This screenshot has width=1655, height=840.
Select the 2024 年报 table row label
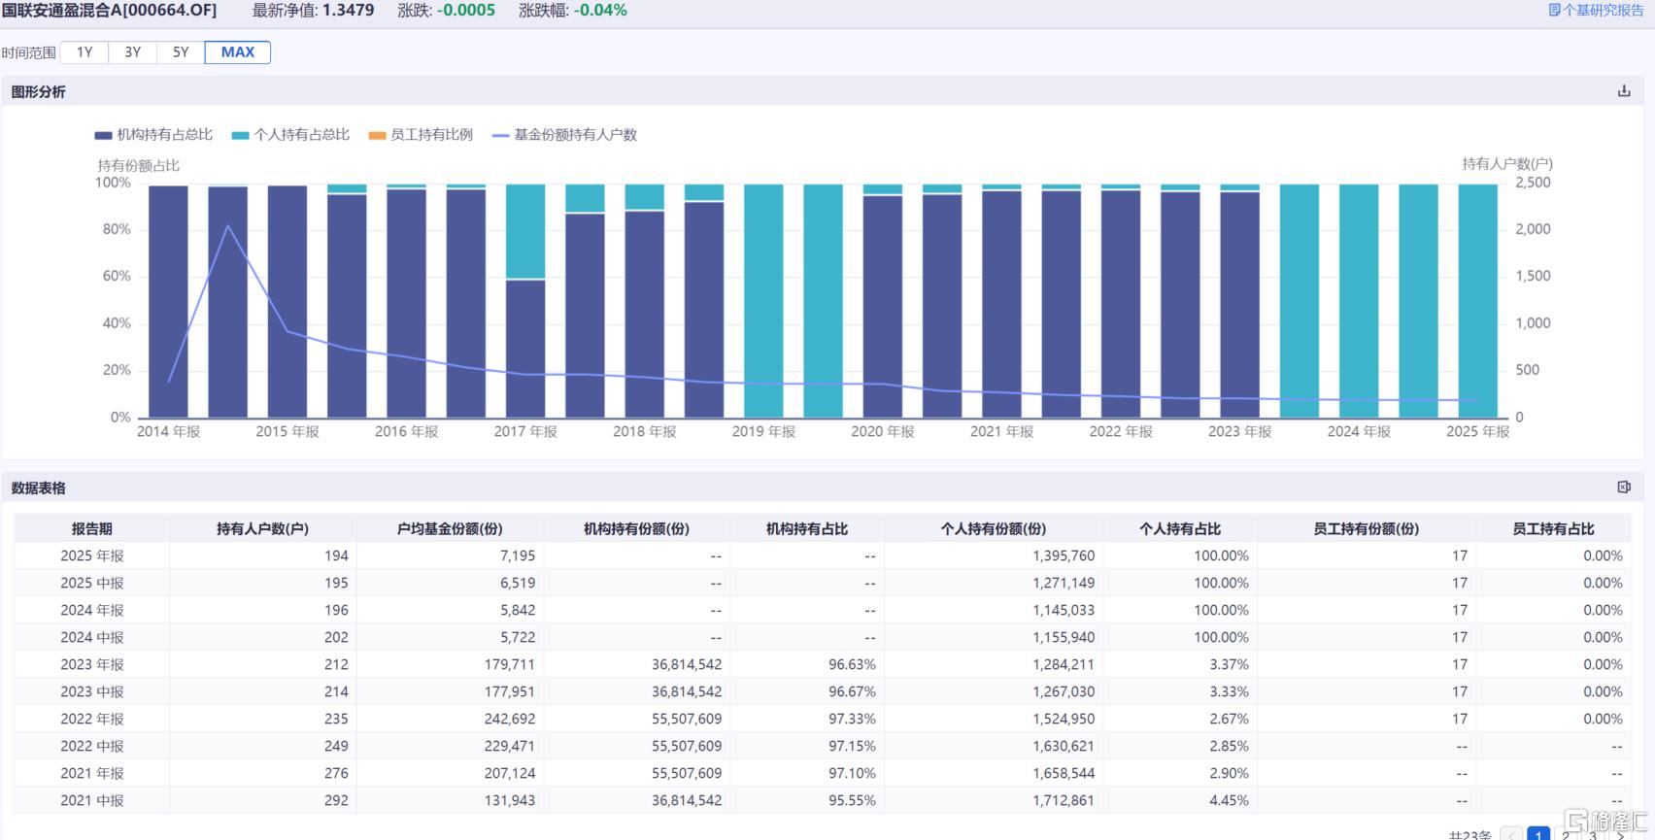tap(92, 610)
